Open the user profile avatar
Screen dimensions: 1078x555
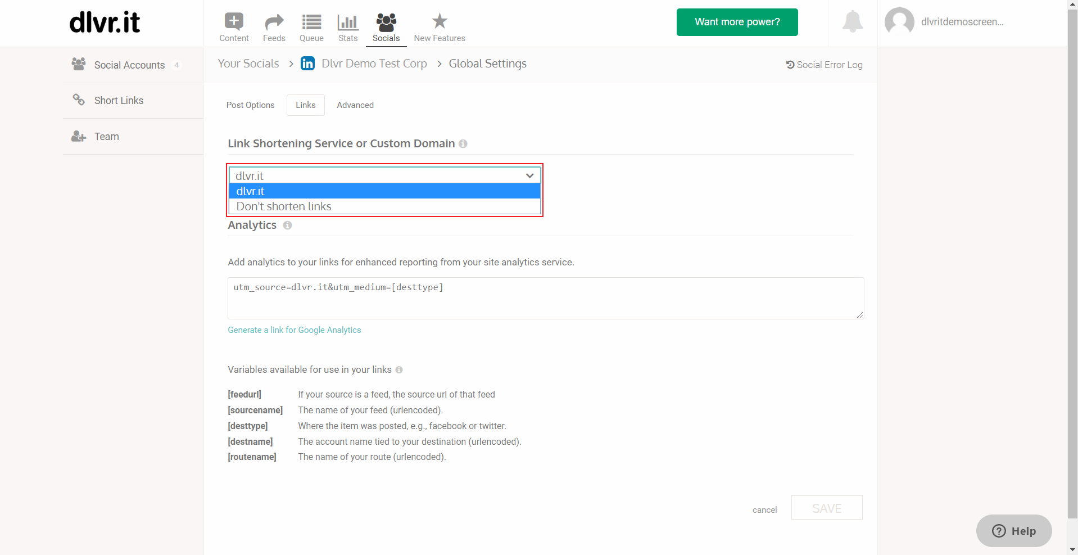(899, 22)
